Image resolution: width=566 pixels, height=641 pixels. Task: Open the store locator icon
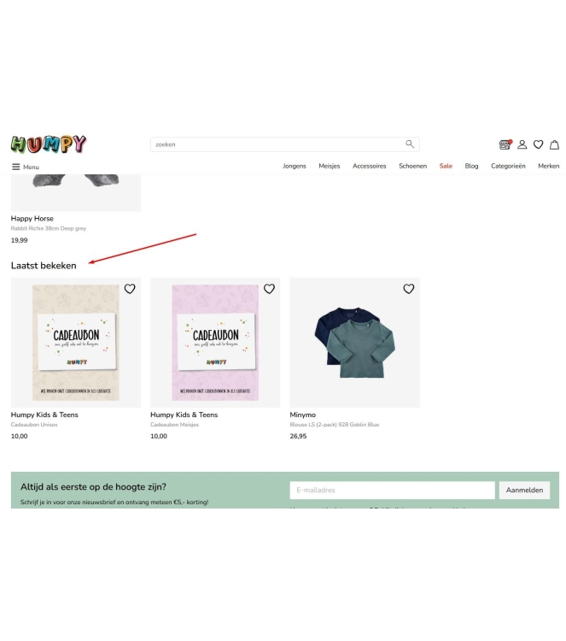point(505,144)
